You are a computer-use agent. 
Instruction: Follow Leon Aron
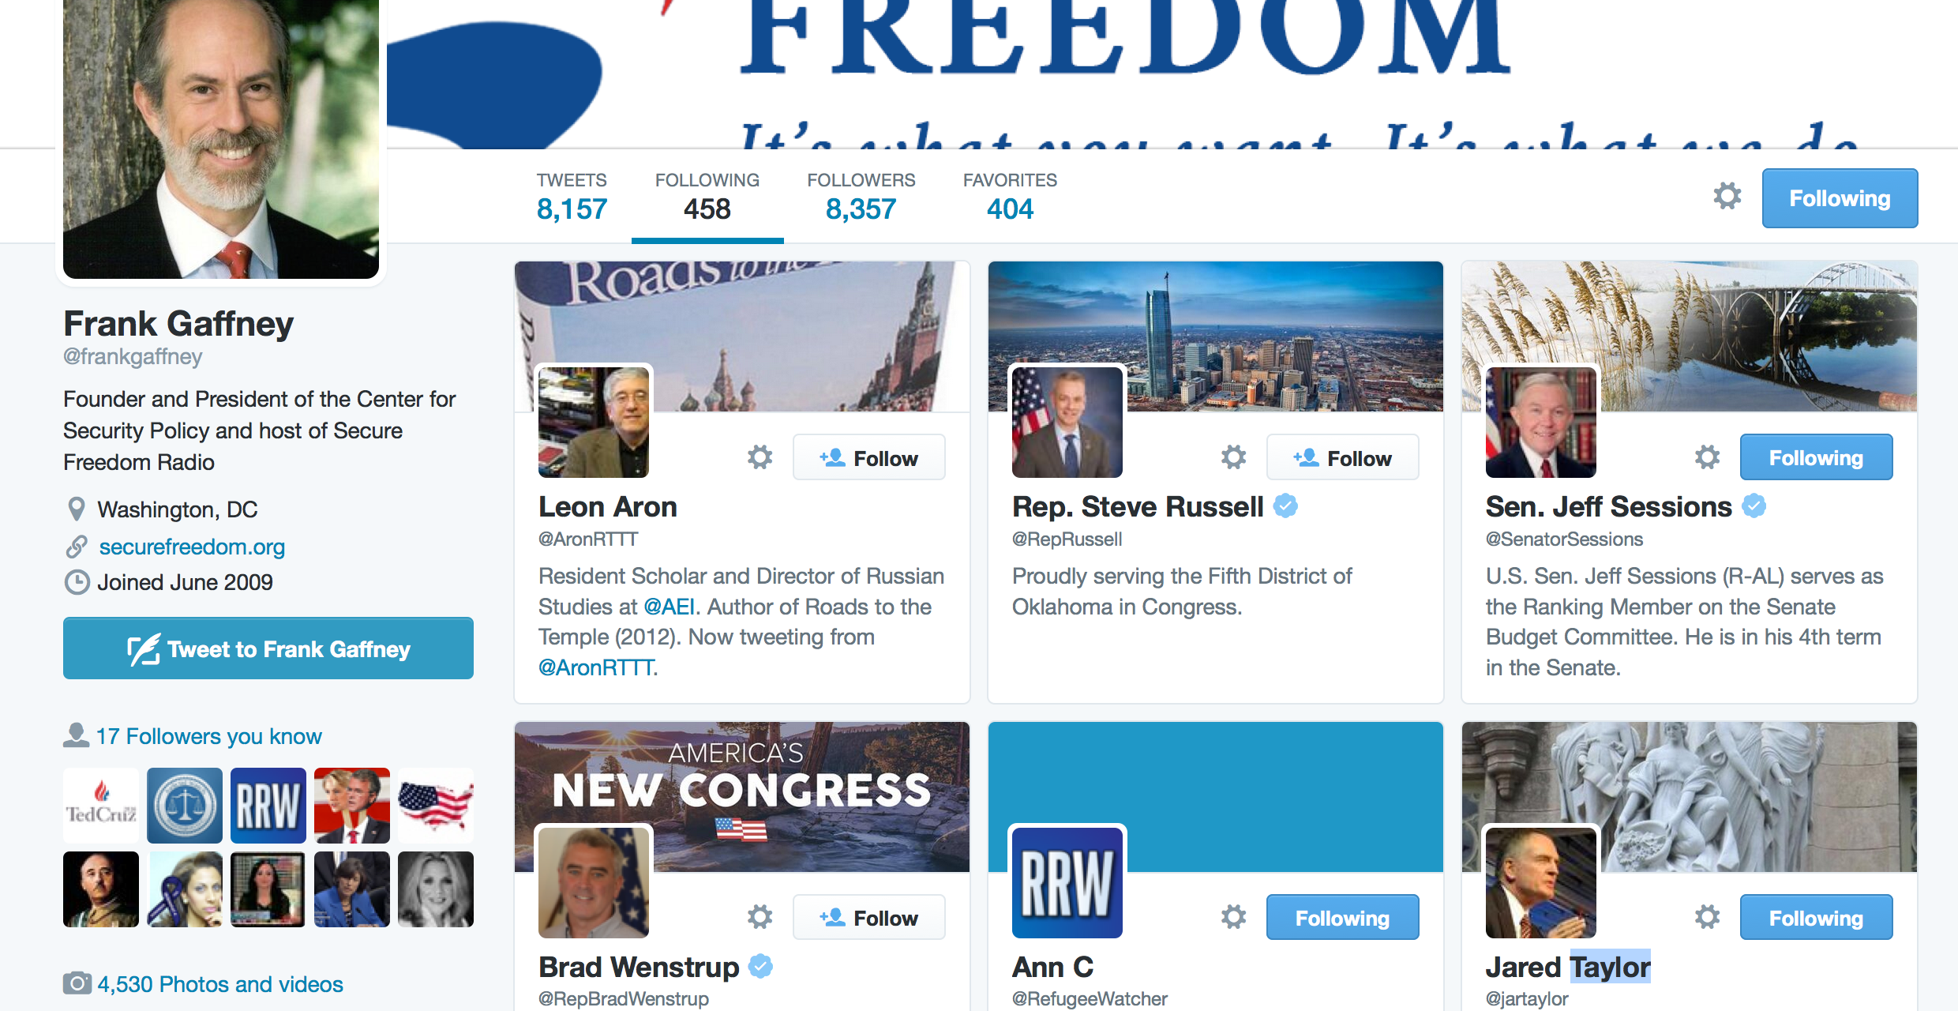click(x=868, y=457)
